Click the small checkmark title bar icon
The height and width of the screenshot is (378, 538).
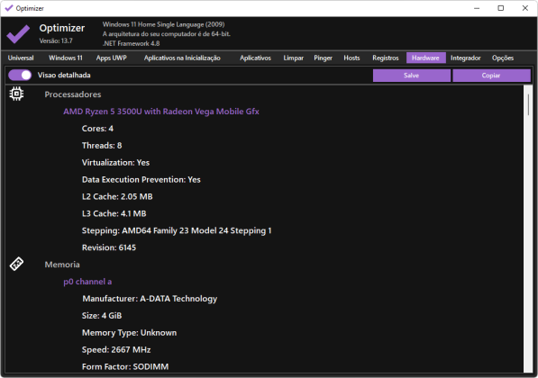pyautogui.click(x=9, y=8)
